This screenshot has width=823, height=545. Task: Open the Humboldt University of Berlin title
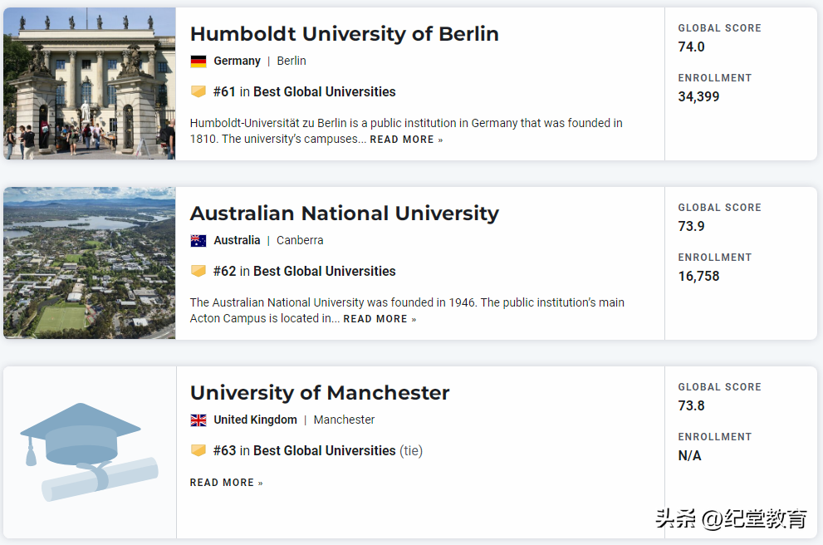pos(344,34)
